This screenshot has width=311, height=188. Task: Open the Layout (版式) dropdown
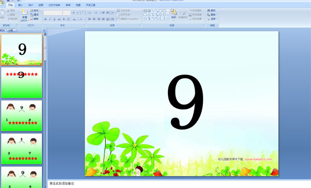coord(35,10)
